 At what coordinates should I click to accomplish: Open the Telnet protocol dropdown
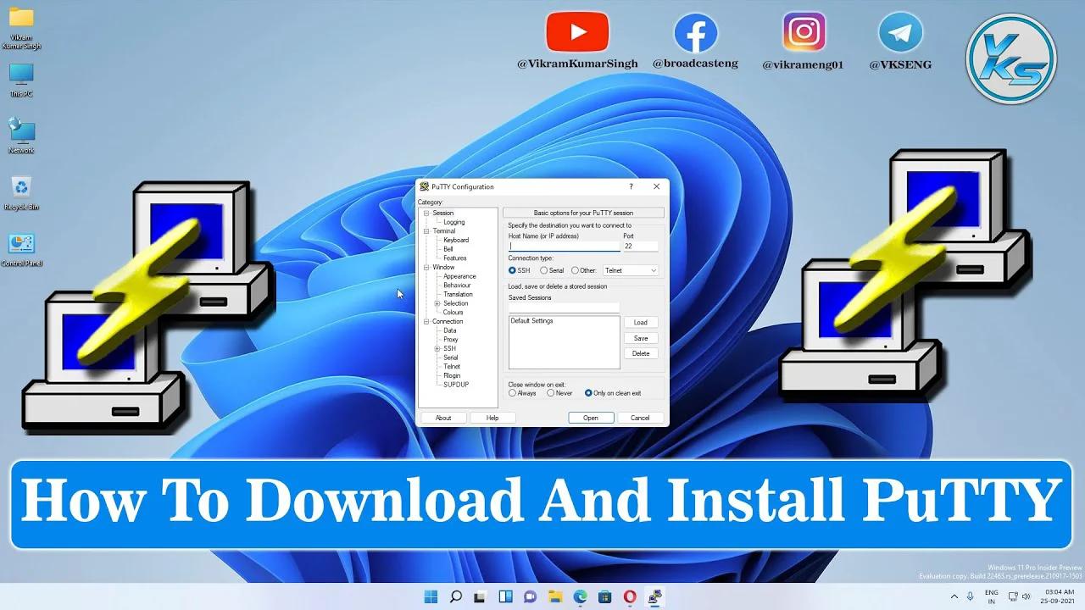click(631, 270)
